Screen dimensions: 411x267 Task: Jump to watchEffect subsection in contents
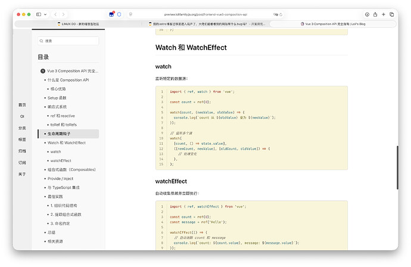61,160
